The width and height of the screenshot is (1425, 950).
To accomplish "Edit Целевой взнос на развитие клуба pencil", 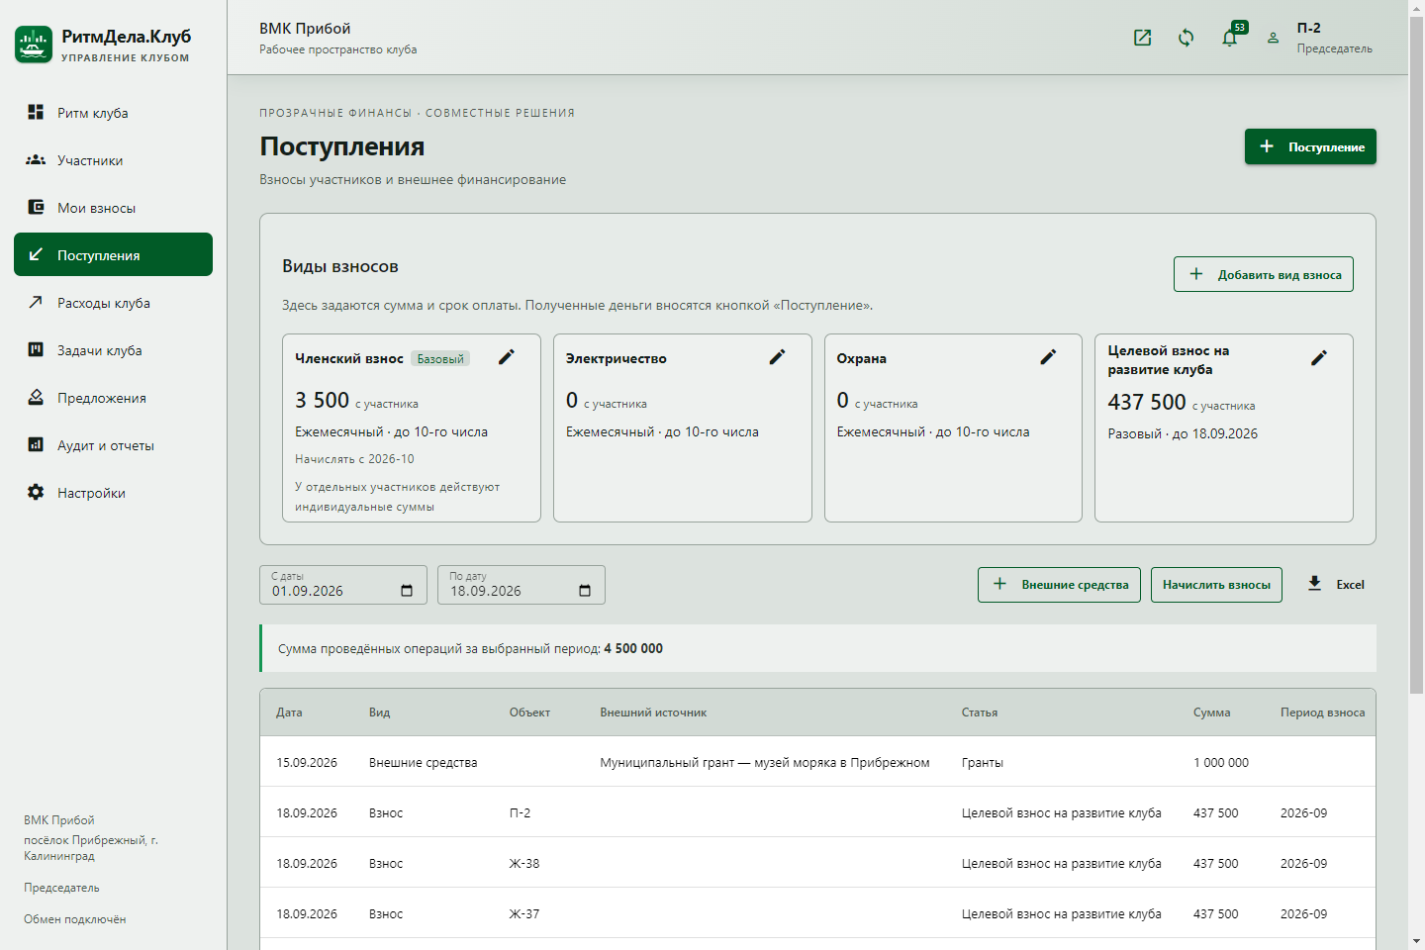I will [x=1319, y=358].
